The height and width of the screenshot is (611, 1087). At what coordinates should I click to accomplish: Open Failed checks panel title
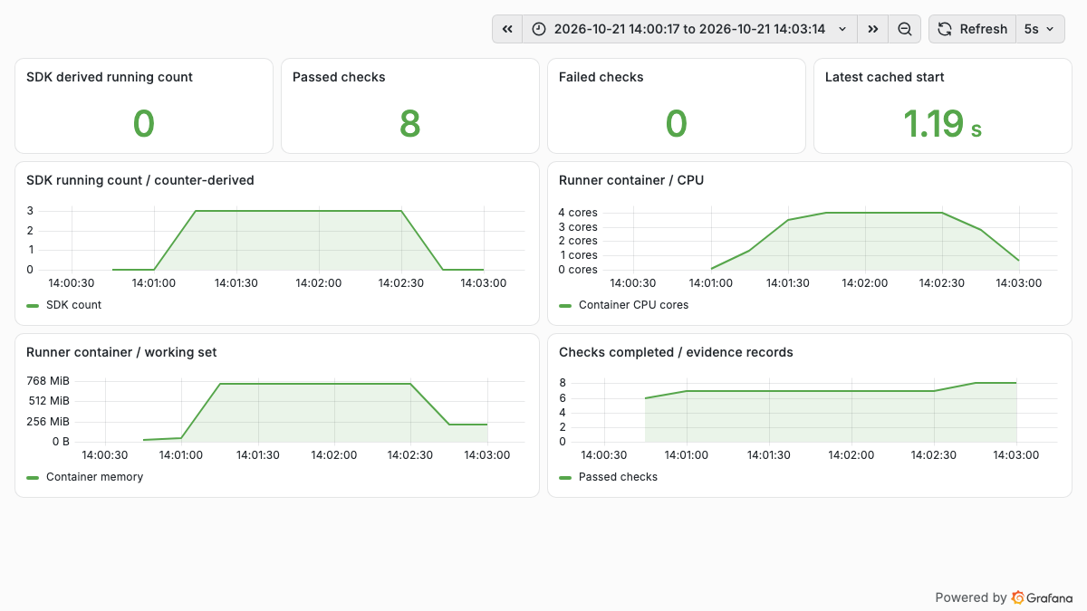(601, 77)
